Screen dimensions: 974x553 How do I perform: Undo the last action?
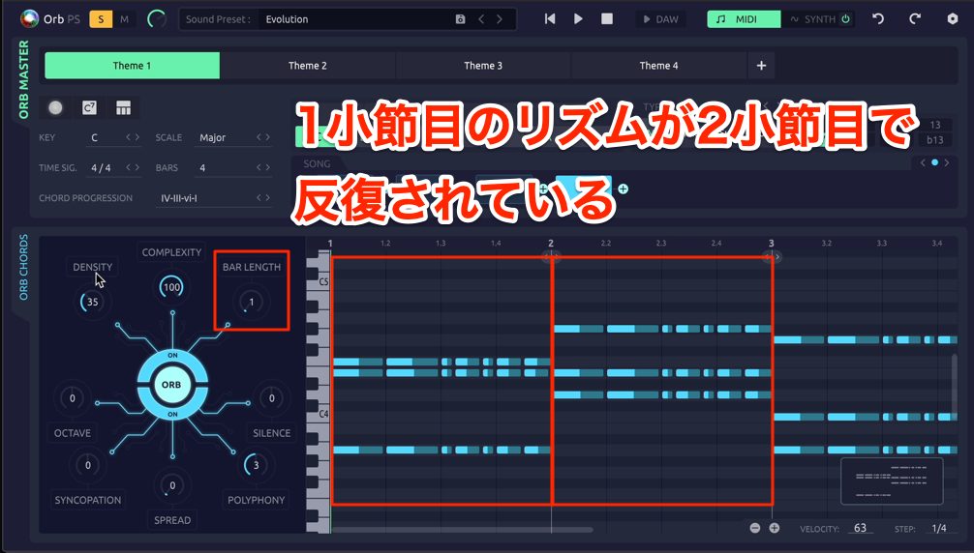(x=878, y=18)
